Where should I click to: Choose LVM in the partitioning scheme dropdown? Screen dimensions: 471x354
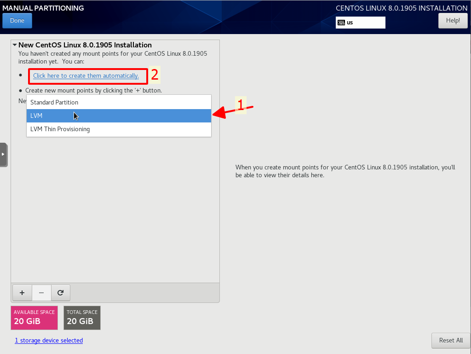point(119,116)
